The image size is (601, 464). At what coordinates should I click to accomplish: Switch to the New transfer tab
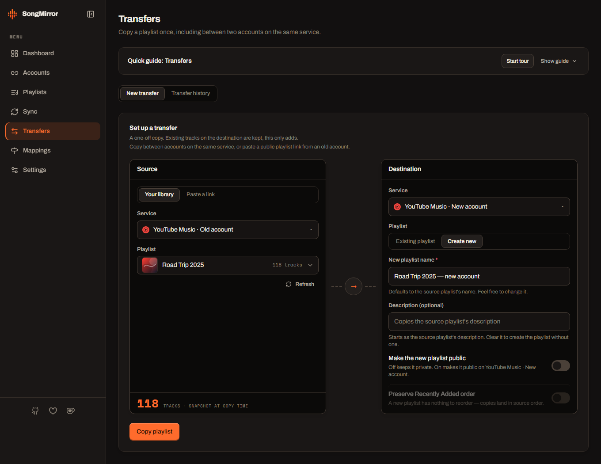click(142, 93)
